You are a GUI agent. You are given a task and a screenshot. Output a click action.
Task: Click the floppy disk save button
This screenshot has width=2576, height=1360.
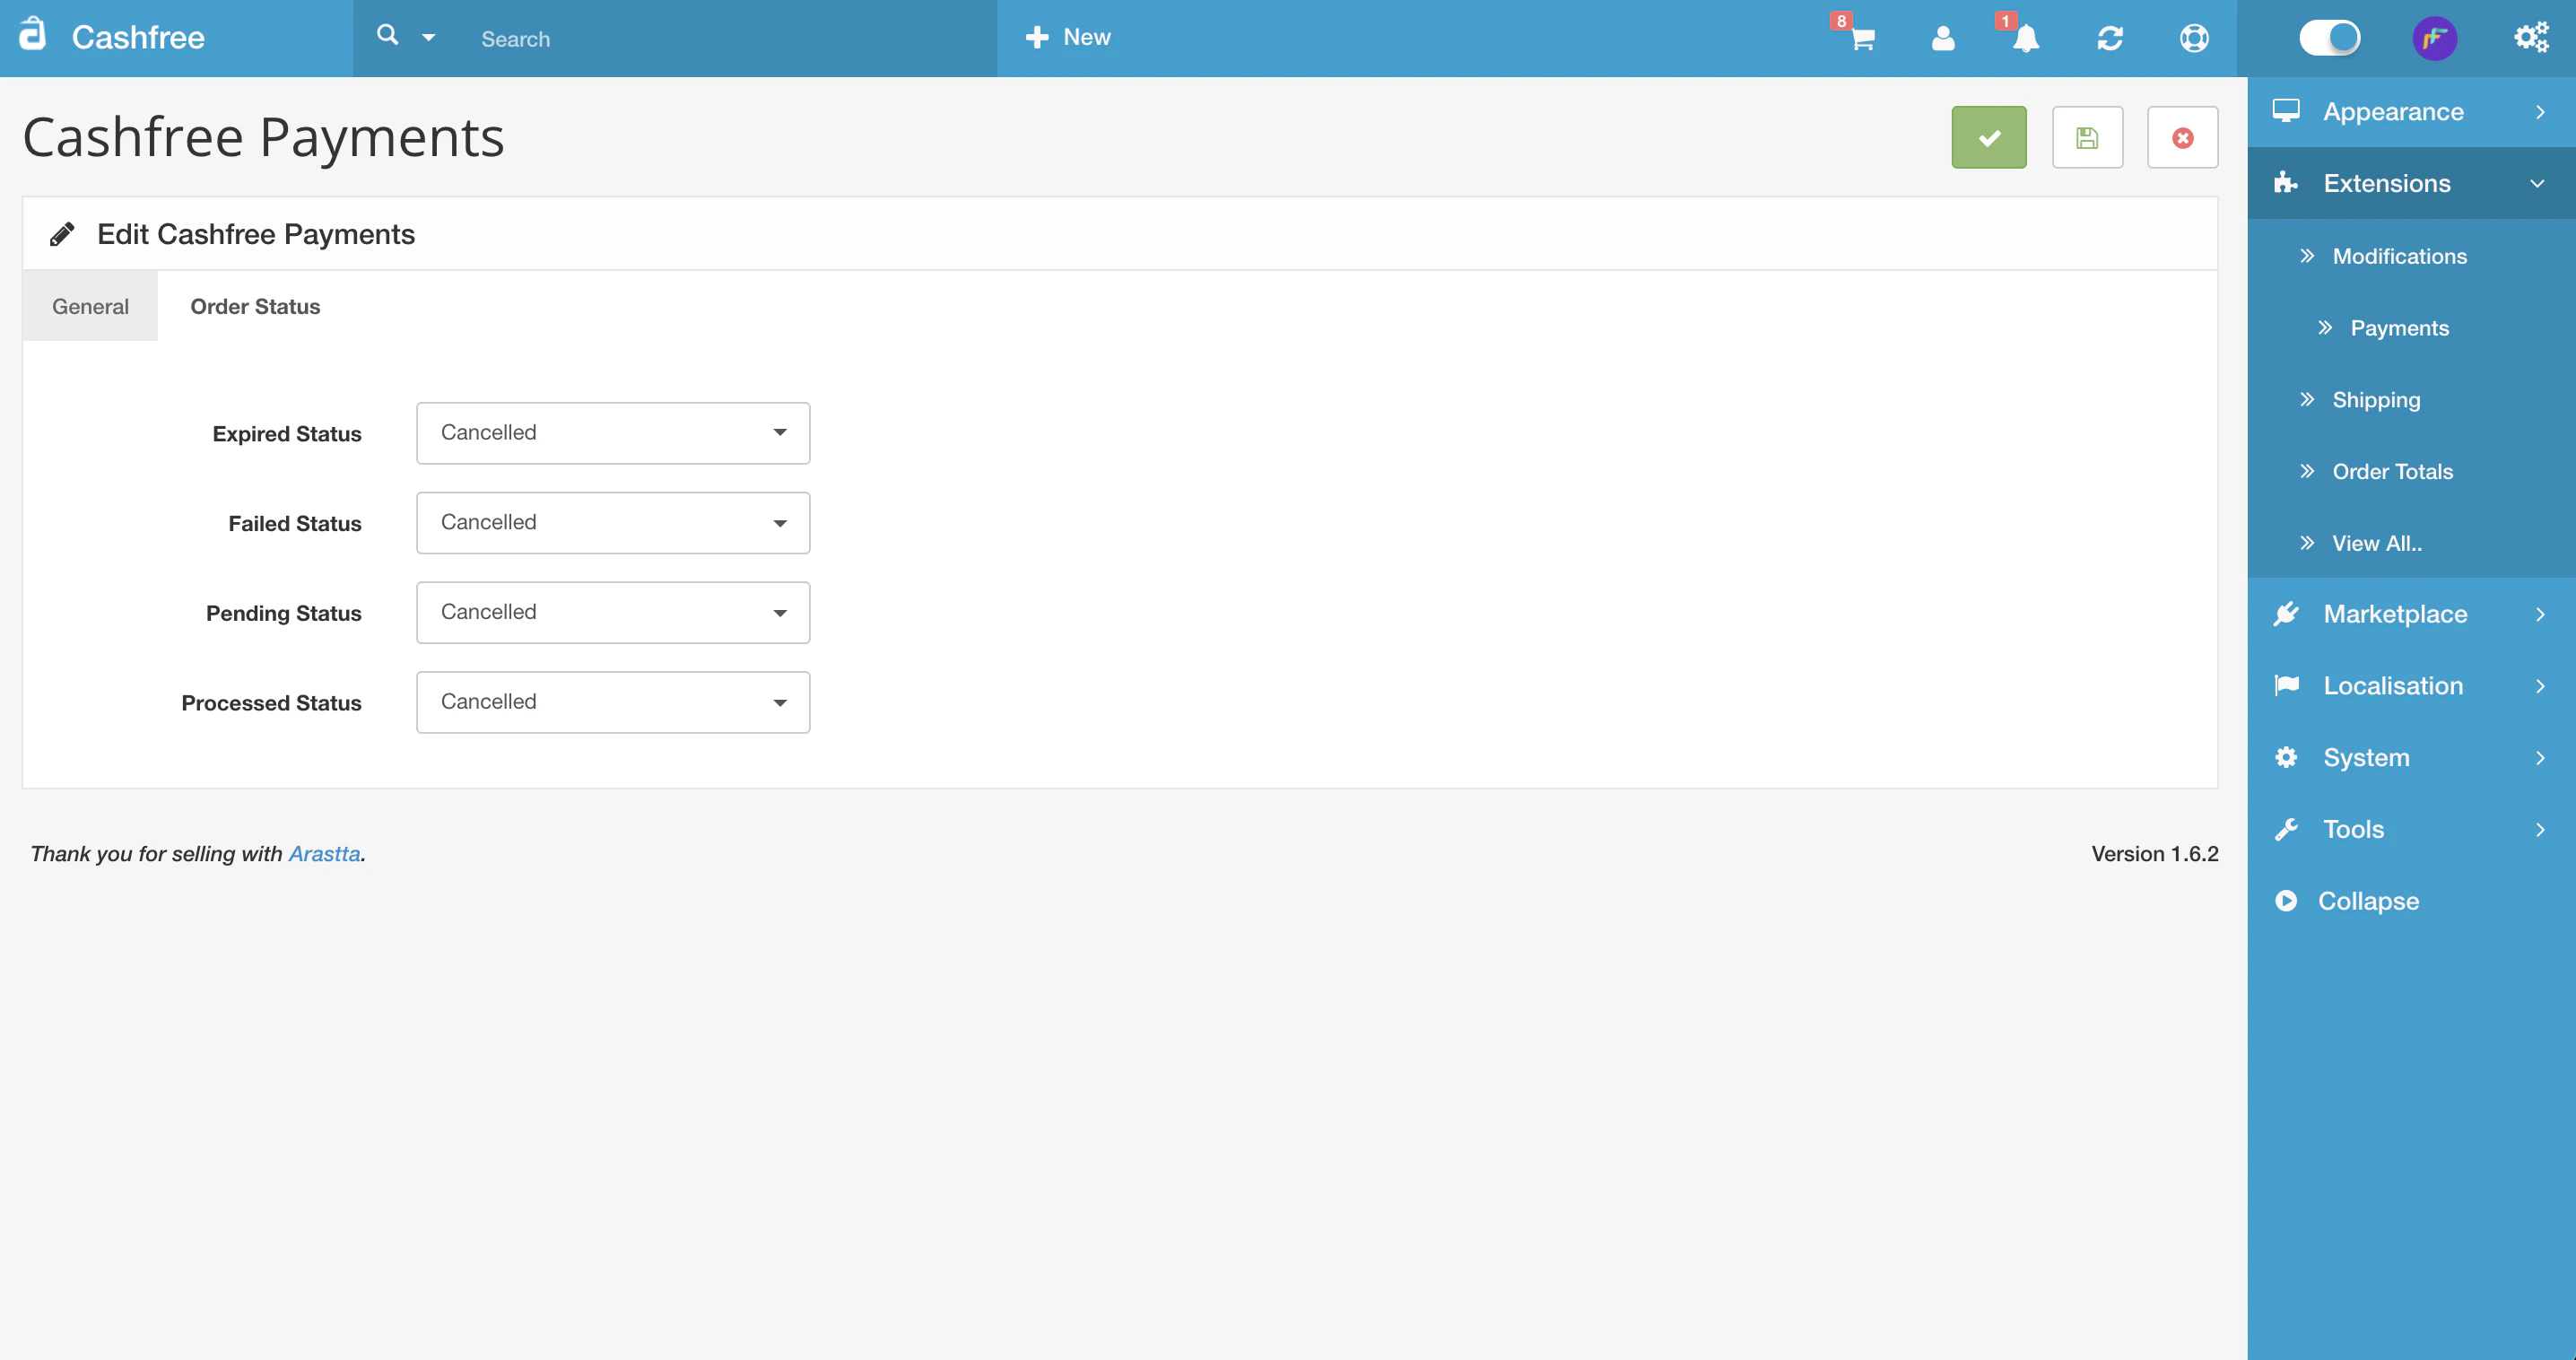point(2086,137)
